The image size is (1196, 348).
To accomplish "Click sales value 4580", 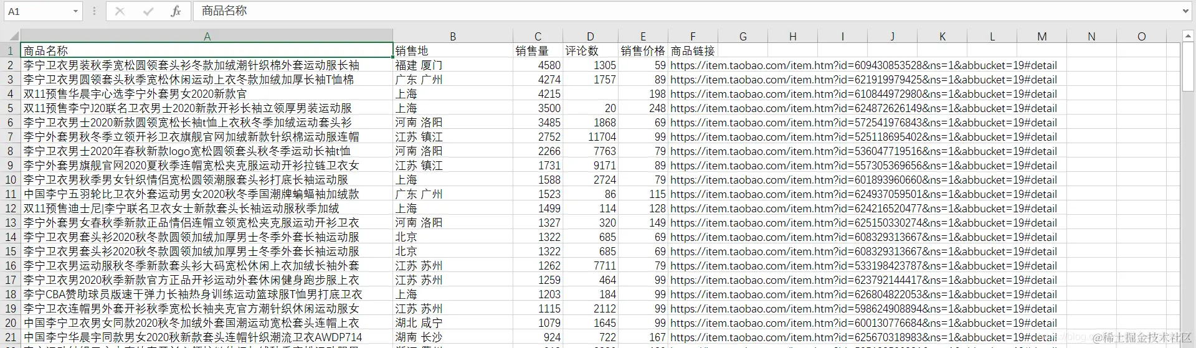I will (x=538, y=65).
